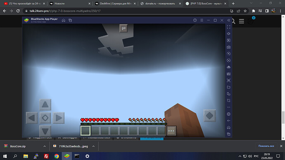This screenshot has height=160, width=285.
Task: Open the forum site hamburger menu
Action: 242,21
